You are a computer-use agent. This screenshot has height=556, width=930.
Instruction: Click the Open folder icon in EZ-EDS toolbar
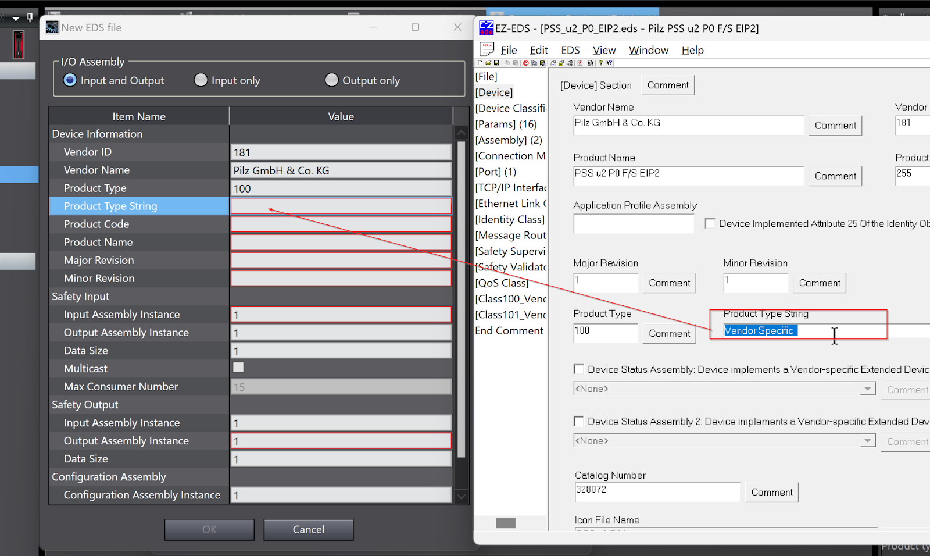(x=488, y=63)
